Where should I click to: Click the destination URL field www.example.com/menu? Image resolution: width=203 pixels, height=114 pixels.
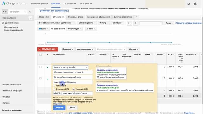point(77,93)
